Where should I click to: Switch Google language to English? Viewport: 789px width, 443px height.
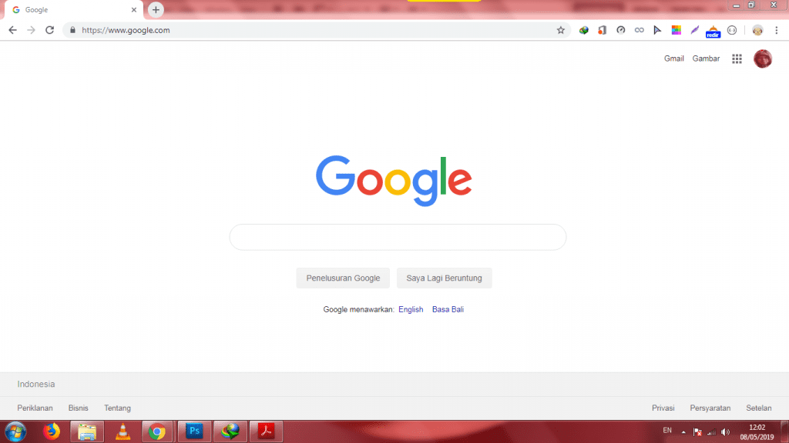tap(411, 309)
